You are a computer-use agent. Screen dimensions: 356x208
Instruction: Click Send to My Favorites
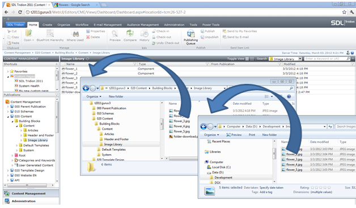coord(240,31)
